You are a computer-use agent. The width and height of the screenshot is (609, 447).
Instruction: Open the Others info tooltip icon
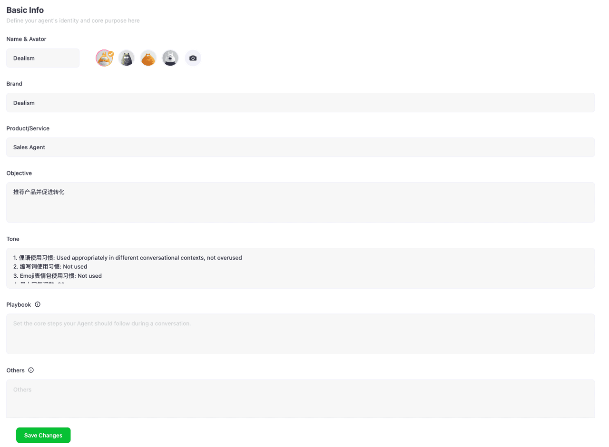coord(31,370)
